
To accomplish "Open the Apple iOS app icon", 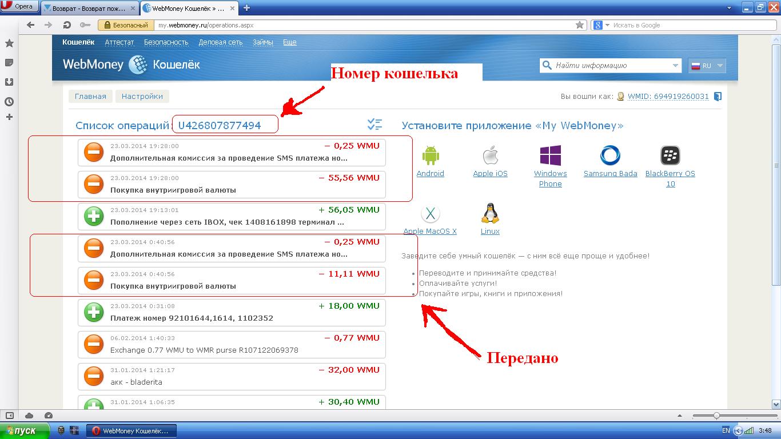I will pyautogui.click(x=490, y=155).
